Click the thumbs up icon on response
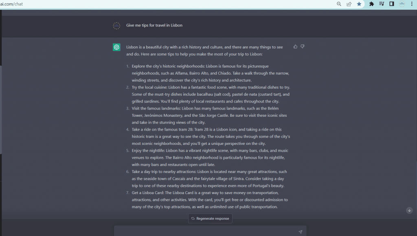Screen dimensions: 417x236 point(295,46)
